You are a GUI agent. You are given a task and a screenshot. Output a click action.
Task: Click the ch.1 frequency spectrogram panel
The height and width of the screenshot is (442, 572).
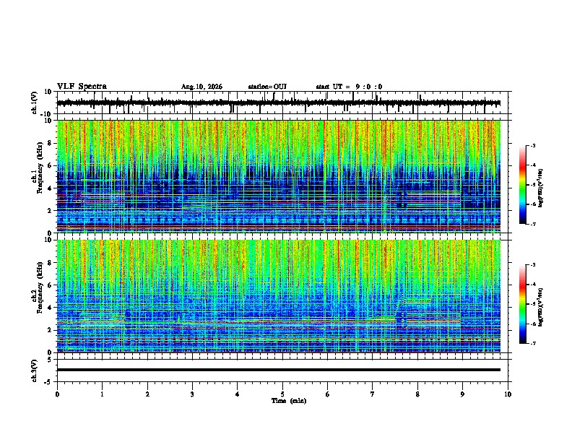click(284, 176)
